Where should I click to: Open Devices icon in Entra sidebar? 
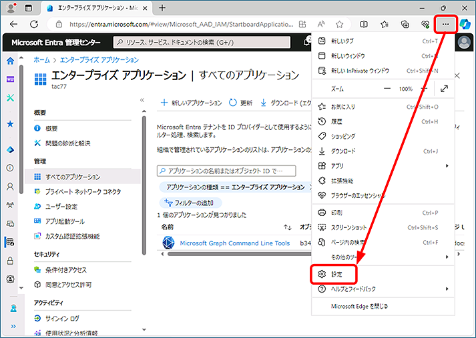(x=10, y=224)
